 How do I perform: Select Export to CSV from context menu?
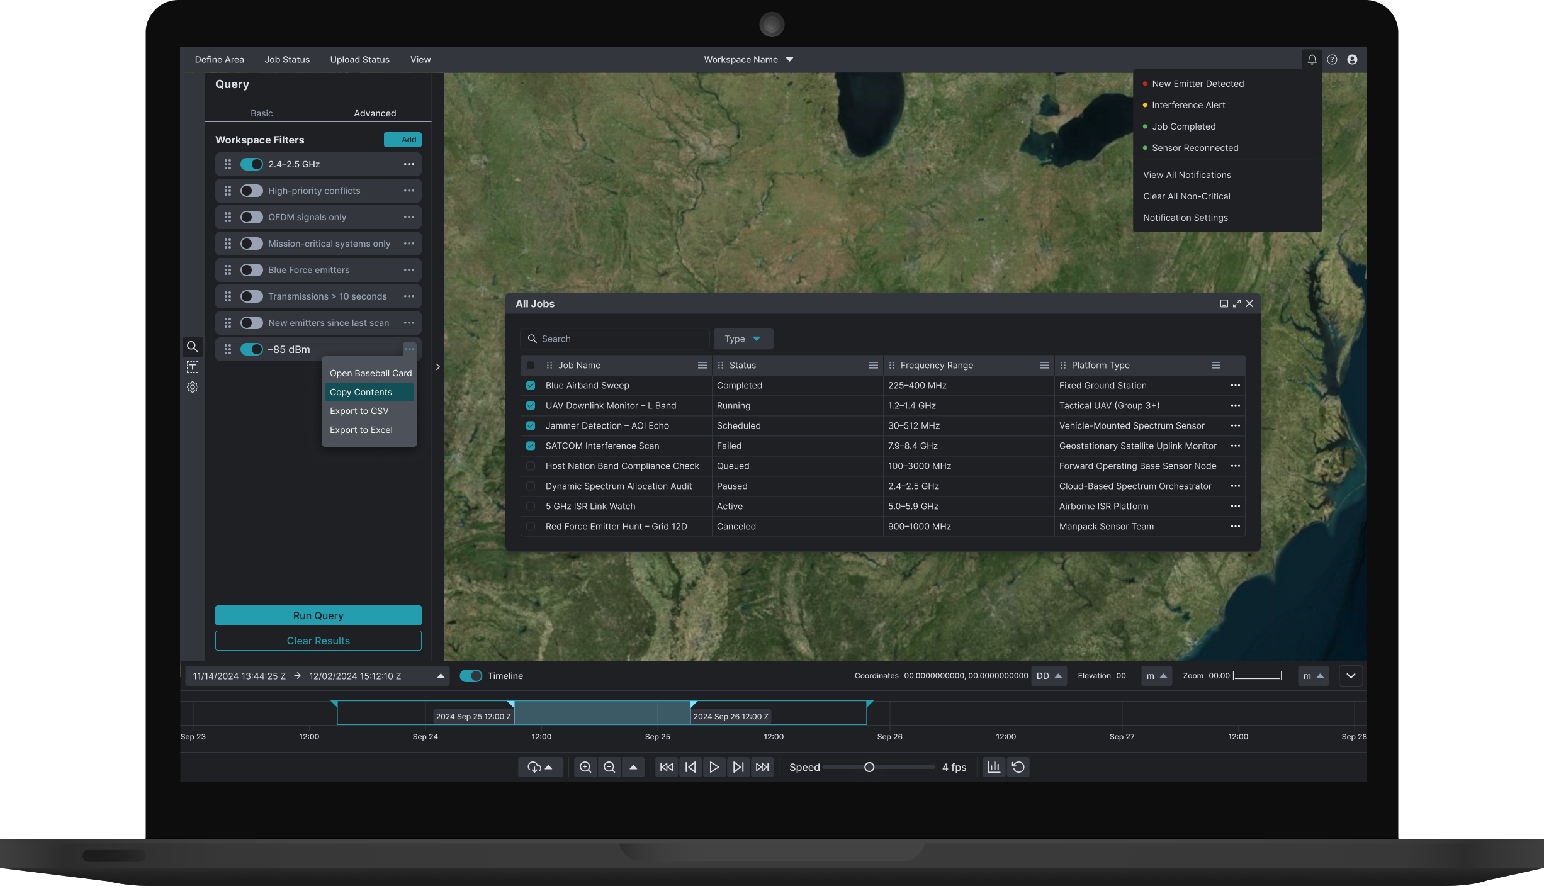pos(359,411)
